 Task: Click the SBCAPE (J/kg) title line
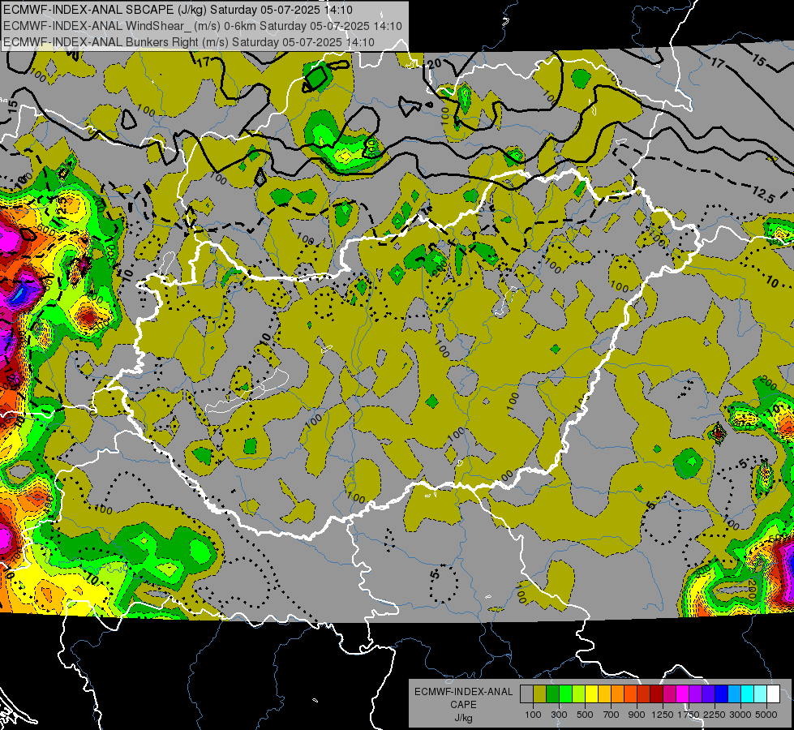click(x=178, y=10)
